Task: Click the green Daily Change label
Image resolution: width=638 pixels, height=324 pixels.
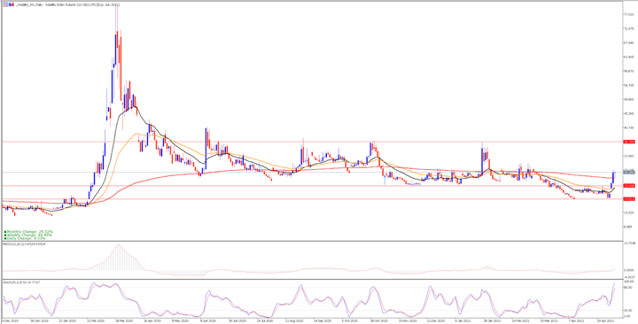Action: [x=24, y=238]
